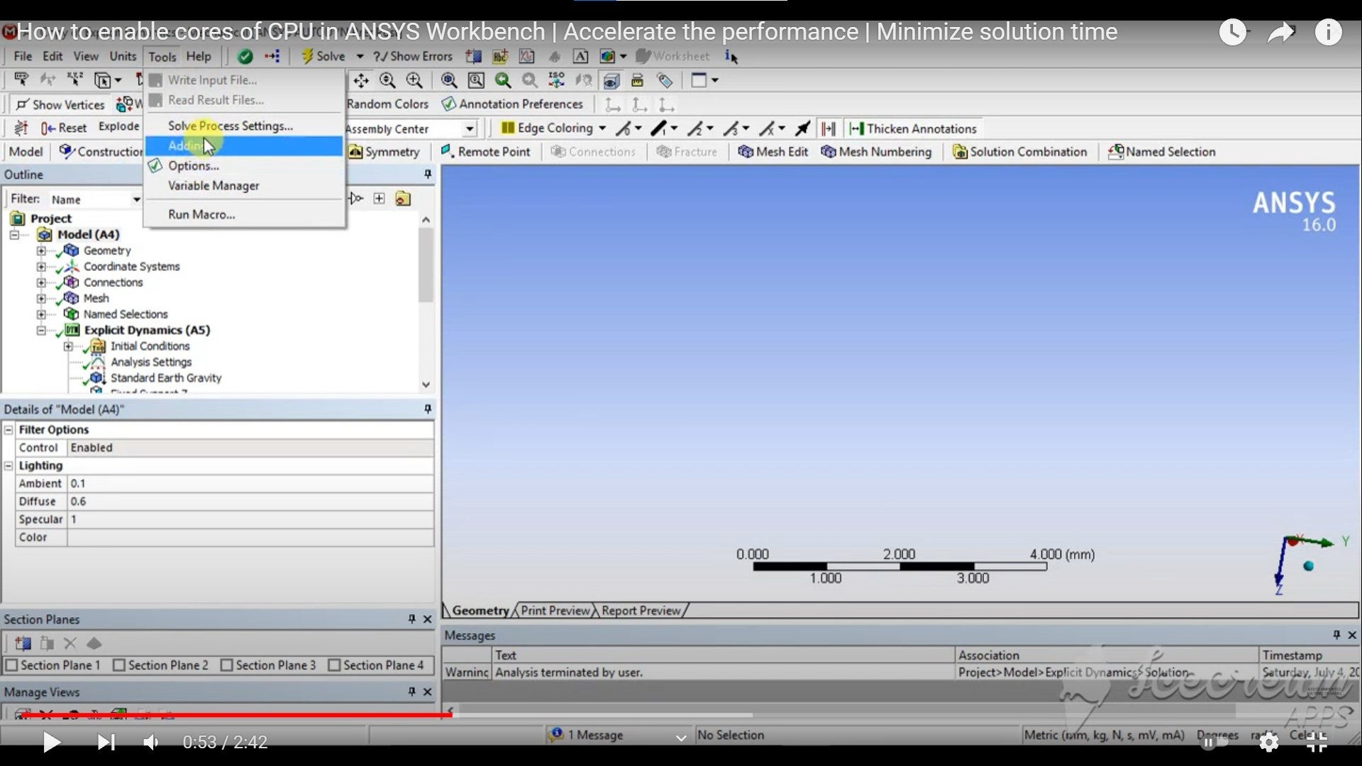The height and width of the screenshot is (766, 1362).
Task: Click Show Errors in toolbar
Action: pos(413,56)
